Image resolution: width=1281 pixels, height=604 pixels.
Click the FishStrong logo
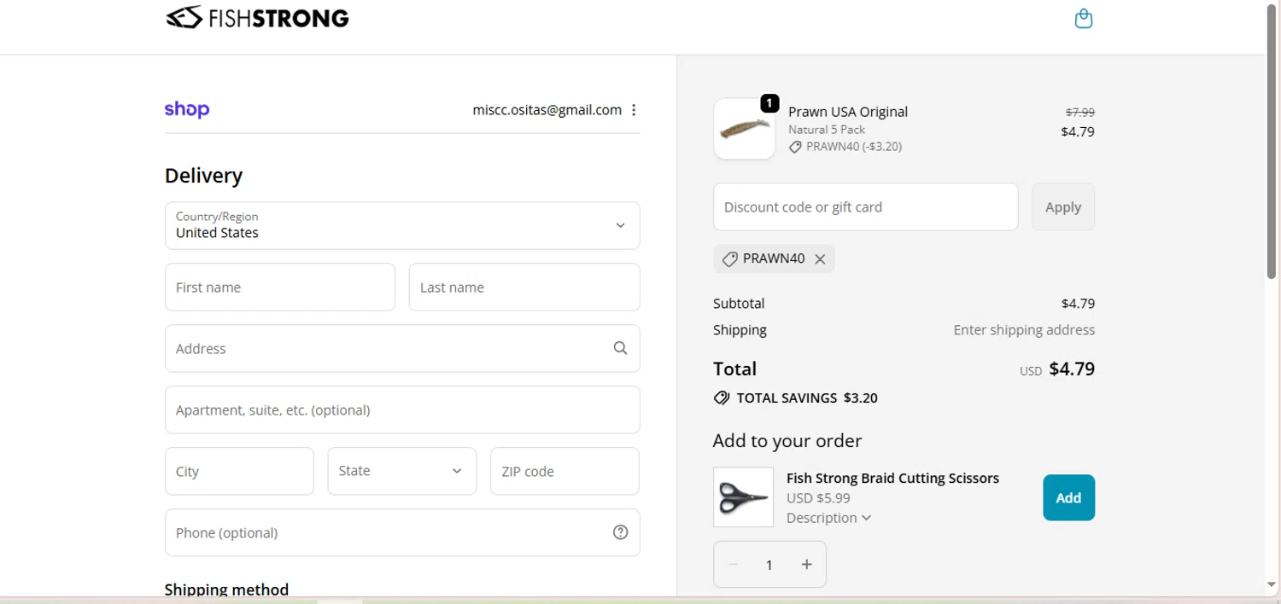coord(257,18)
